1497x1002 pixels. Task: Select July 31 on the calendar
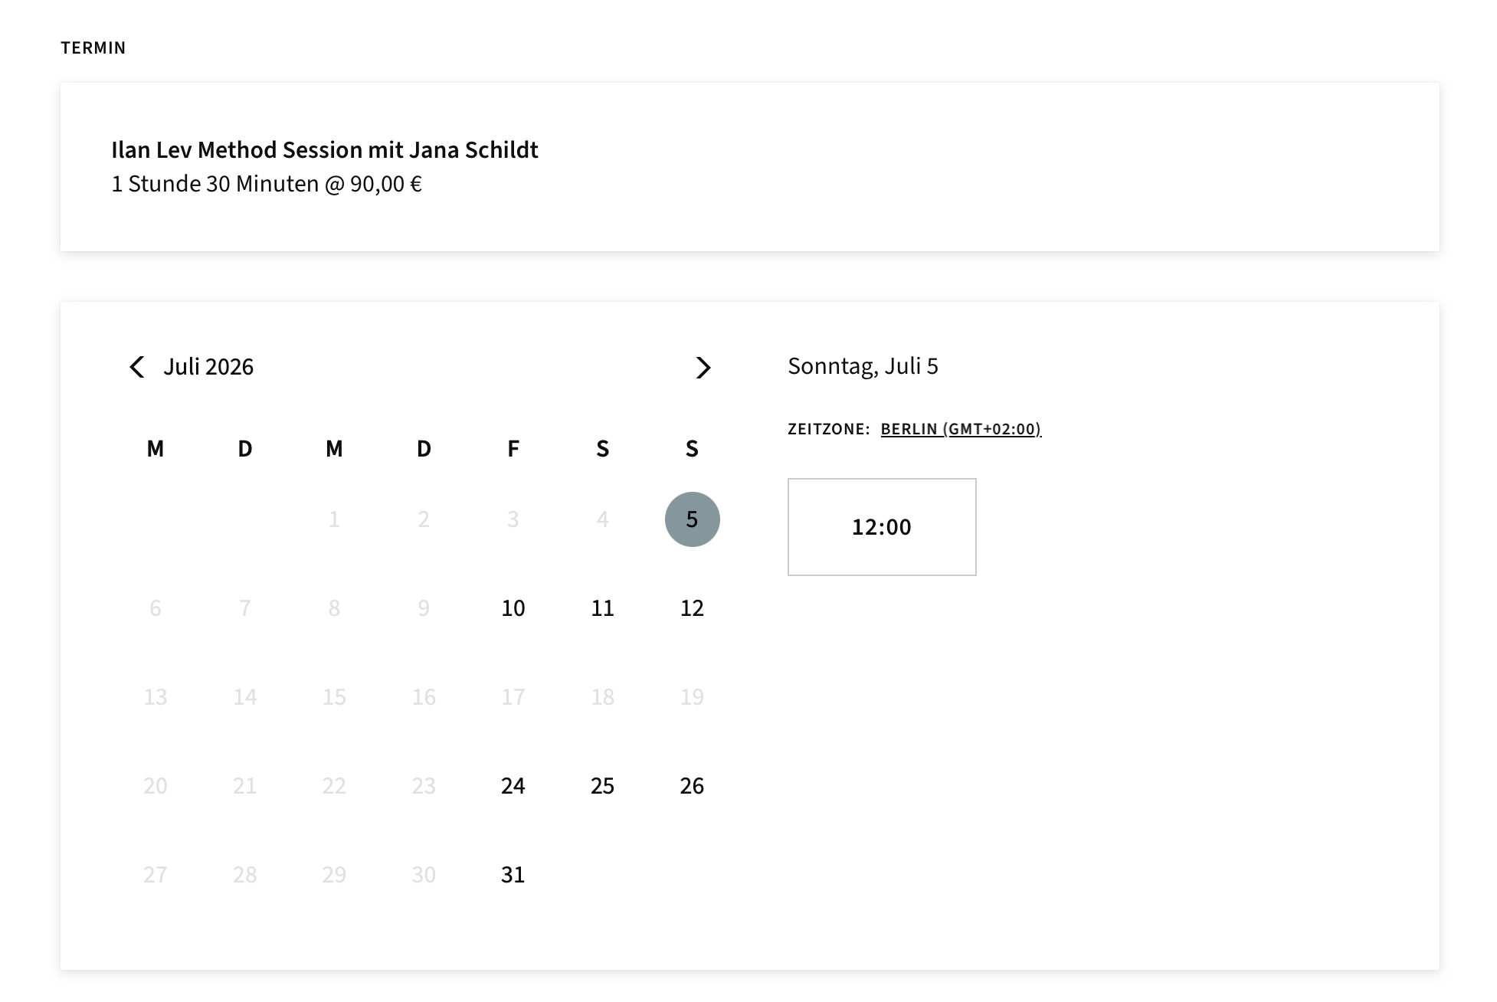(x=513, y=875)
